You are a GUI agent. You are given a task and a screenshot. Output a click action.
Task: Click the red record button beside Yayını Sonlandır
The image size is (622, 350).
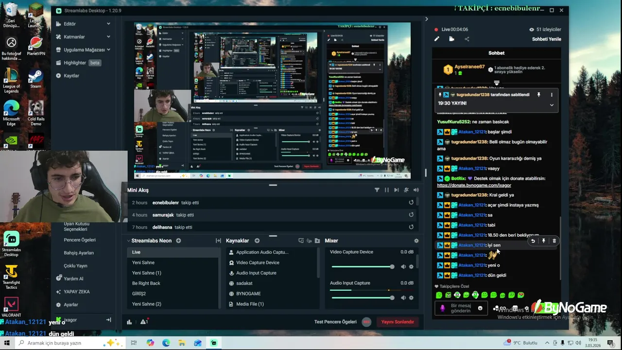(x=366, y=322)
